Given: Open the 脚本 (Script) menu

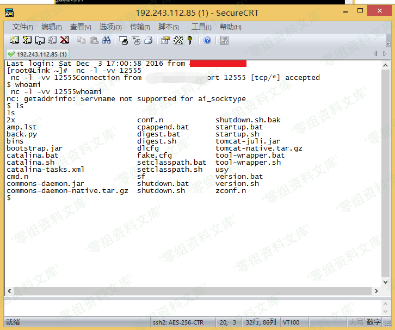Looking at the screenshot, I should 168,27.
